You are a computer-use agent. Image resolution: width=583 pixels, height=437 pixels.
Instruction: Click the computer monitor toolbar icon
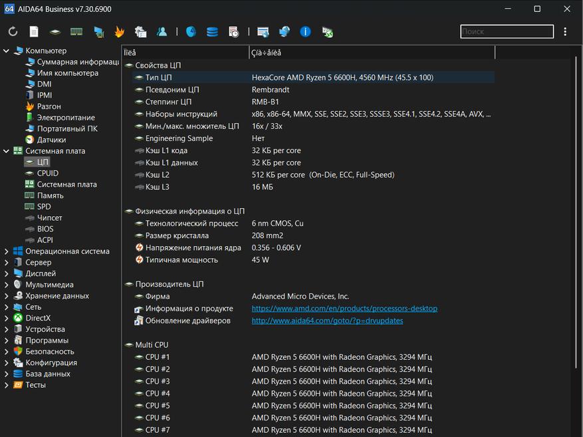point(98,32)
